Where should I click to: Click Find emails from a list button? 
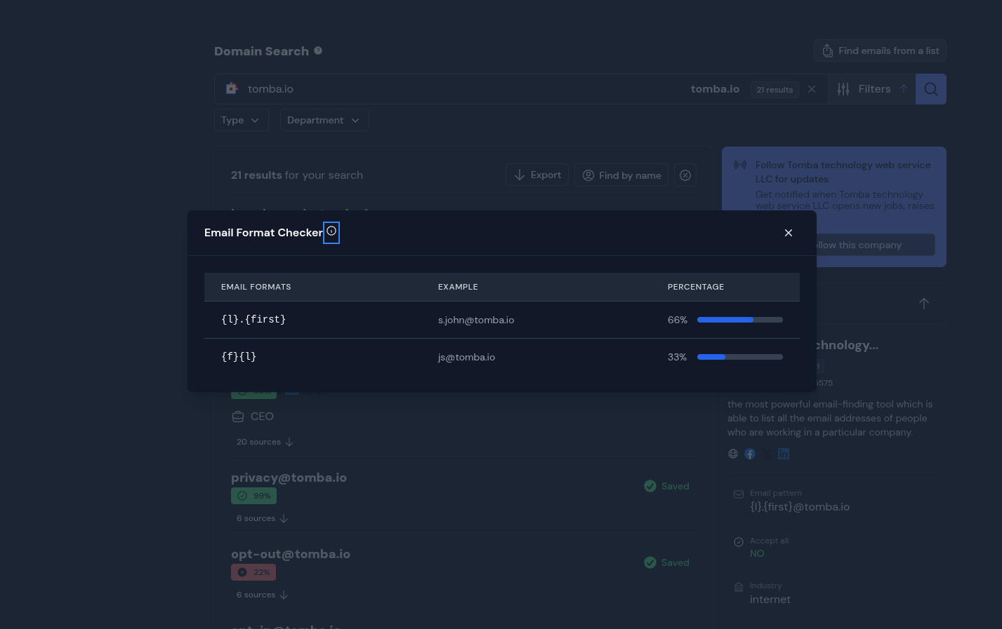point(880,50)
